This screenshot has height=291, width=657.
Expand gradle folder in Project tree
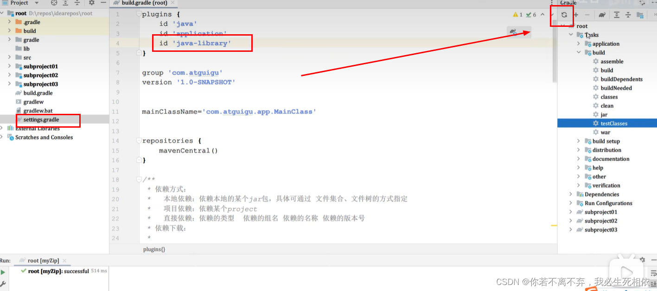pos(10,40)
